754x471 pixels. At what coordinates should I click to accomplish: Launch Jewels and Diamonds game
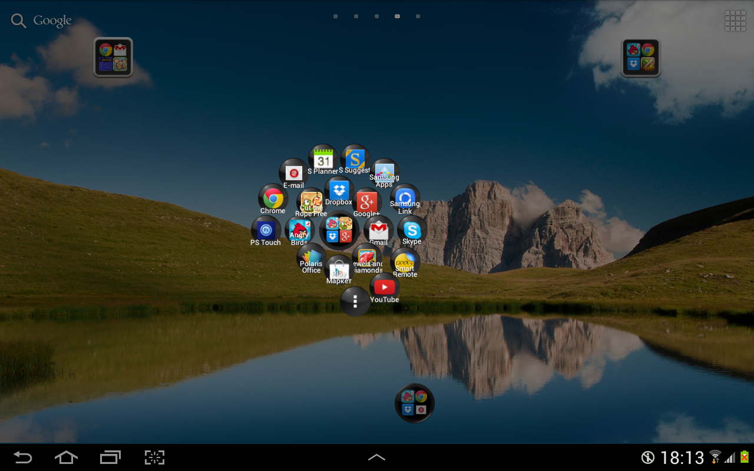coord(367,258)
